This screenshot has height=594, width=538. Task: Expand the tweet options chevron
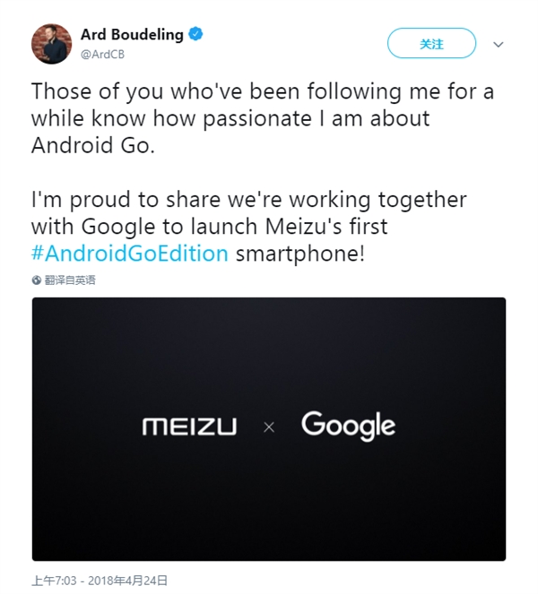[499, 43]
